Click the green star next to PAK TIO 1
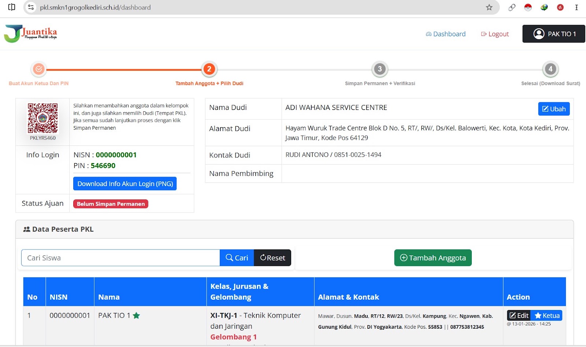 [136, 315]
